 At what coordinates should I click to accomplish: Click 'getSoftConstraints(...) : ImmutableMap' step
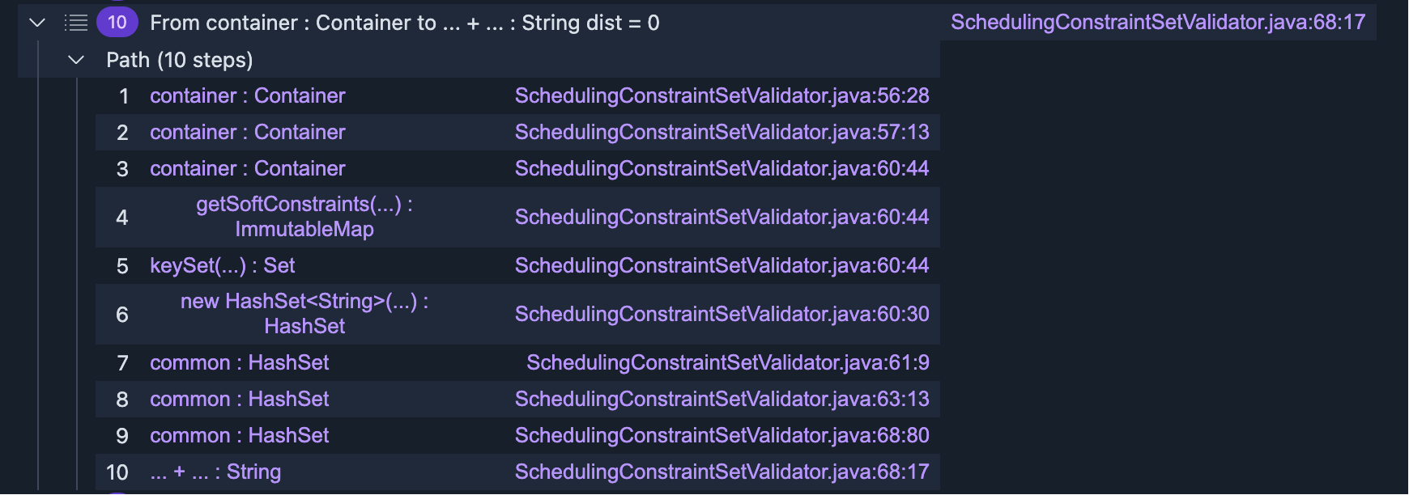(x=304, y=217)
